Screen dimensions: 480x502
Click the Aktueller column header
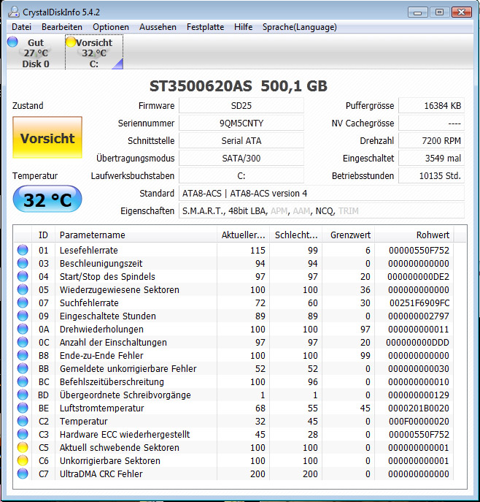point(243,235)
